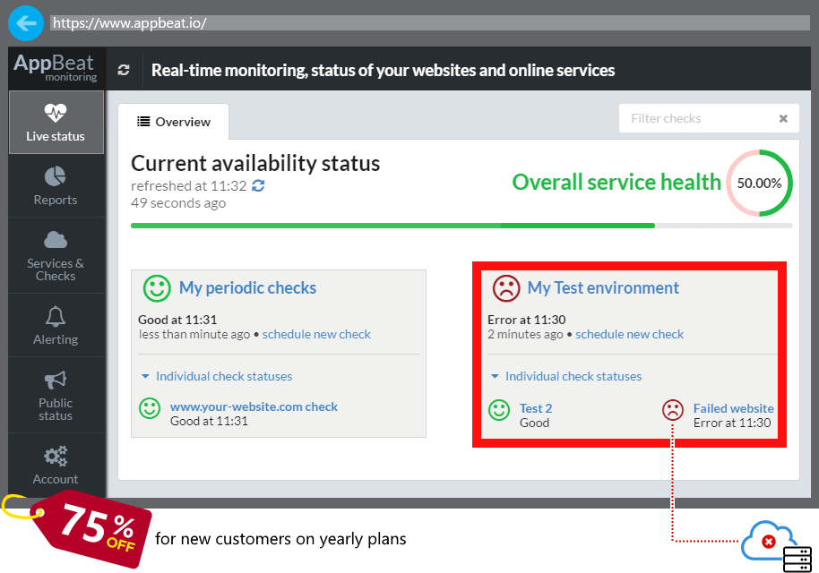
Task: Open My periodic checks group
Action: coord(247,288)
